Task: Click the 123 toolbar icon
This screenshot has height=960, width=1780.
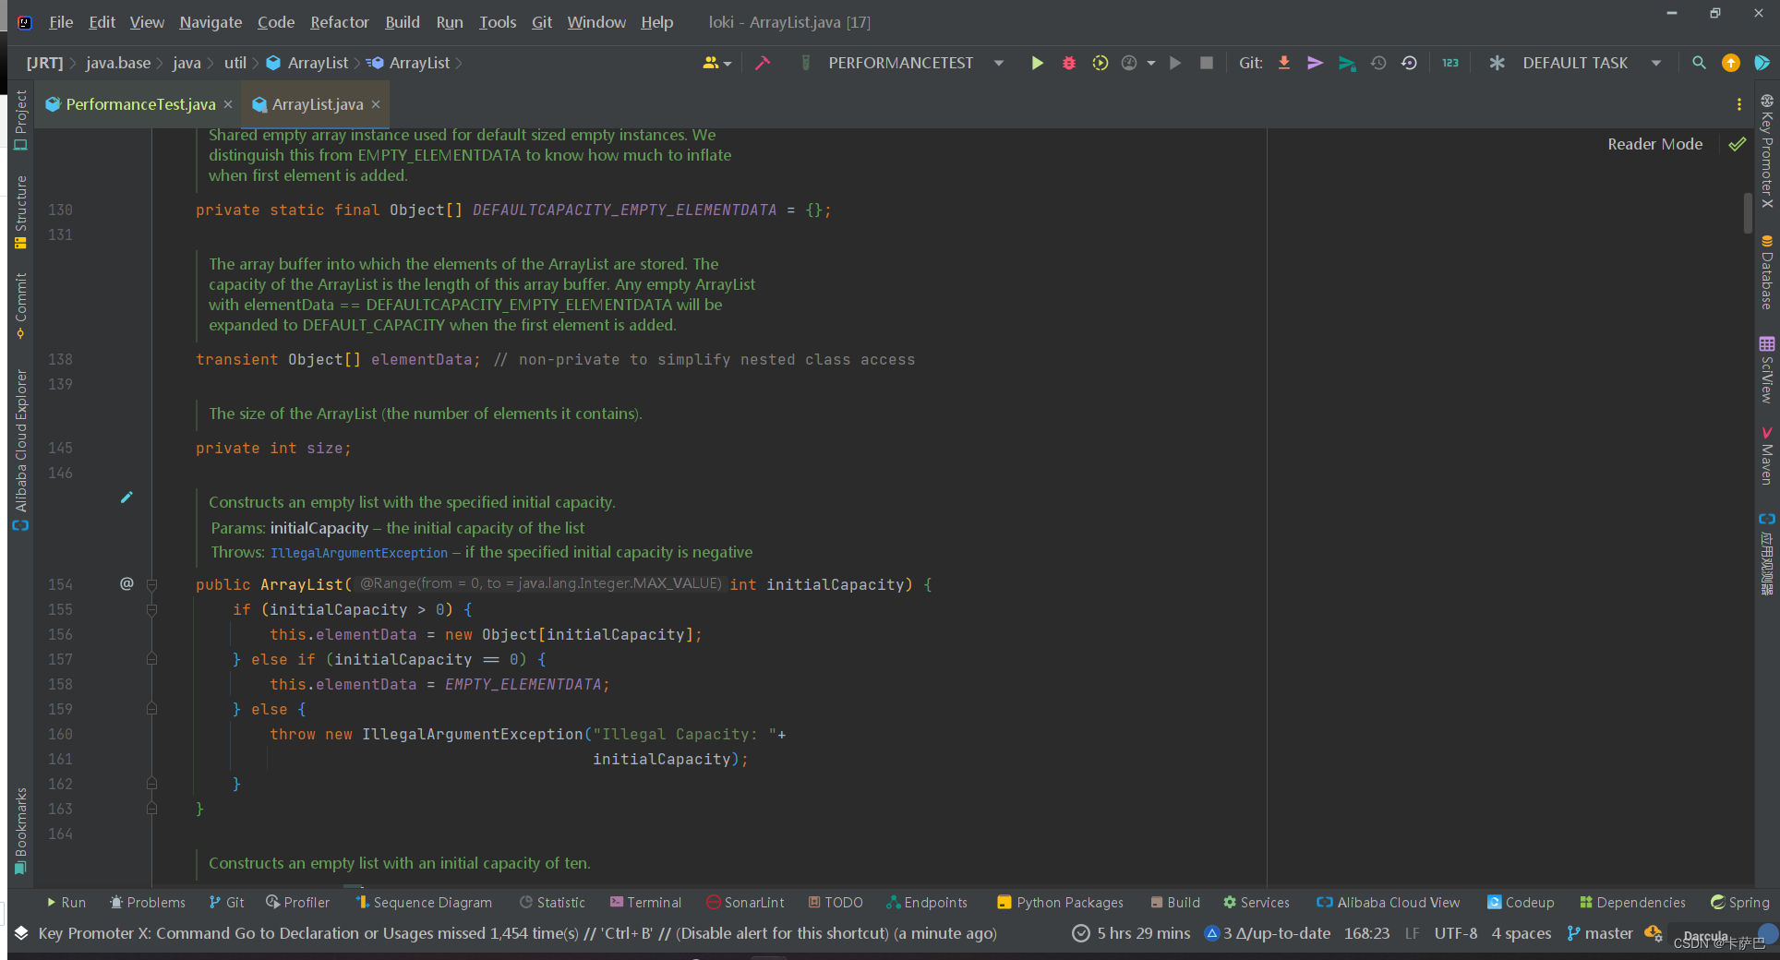Action: coord(1450,63)
